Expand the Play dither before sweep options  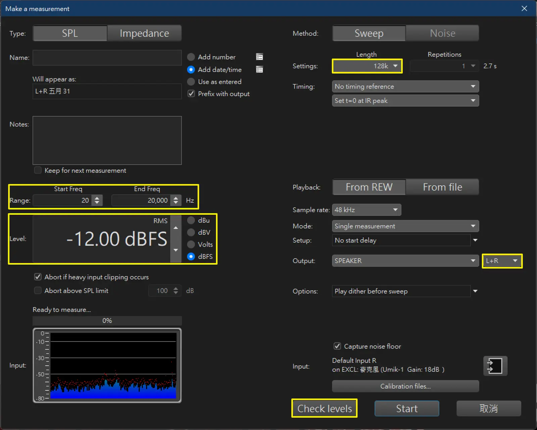pos(475,291)
